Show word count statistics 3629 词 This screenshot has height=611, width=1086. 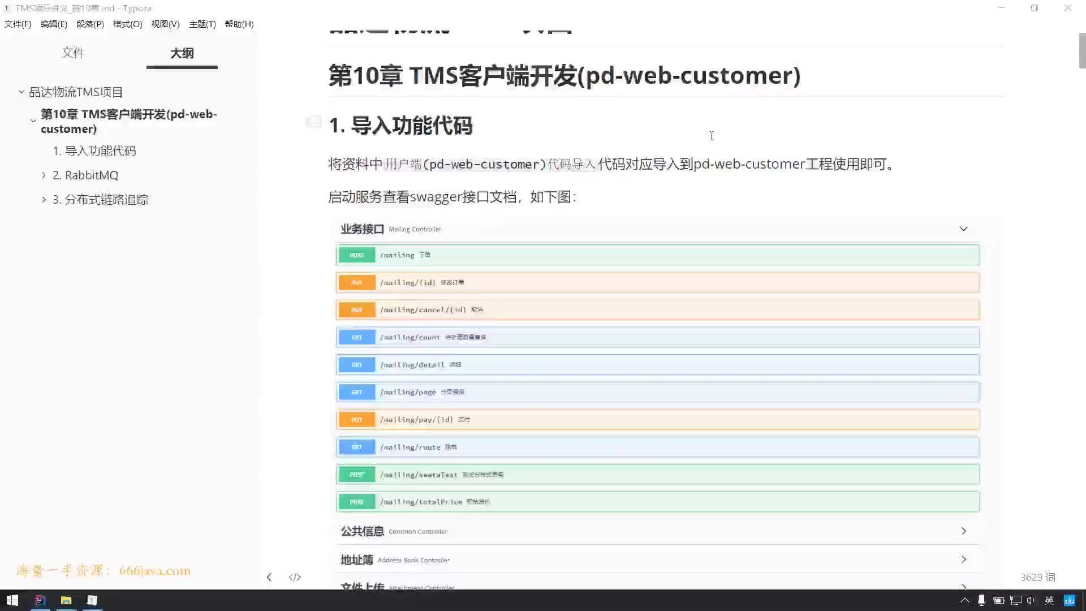point(1038,577)
